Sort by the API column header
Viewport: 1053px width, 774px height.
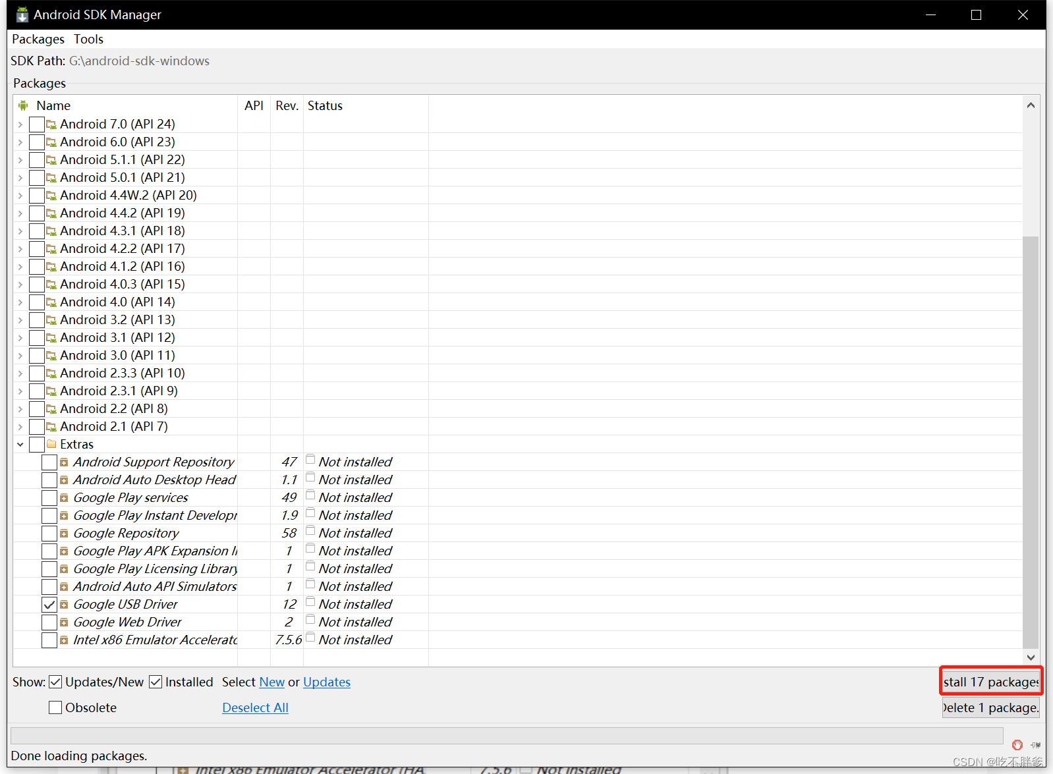[254, 105]
